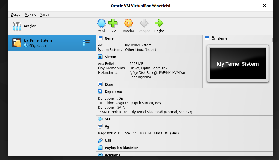Click the kly Temel Sistem preview thumbnail
The image size is (279, 160).
238,64
